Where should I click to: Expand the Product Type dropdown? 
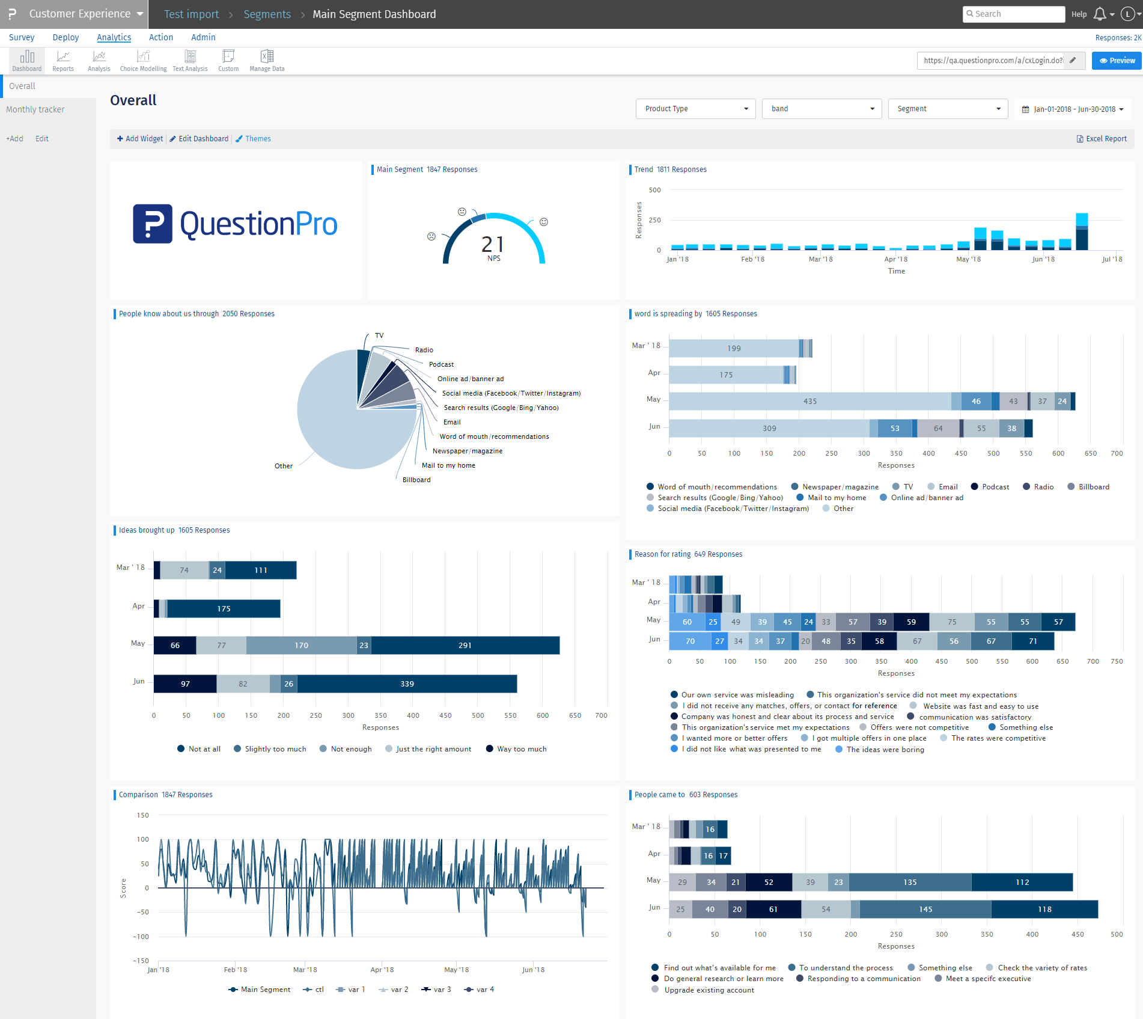tap(695, 109)
